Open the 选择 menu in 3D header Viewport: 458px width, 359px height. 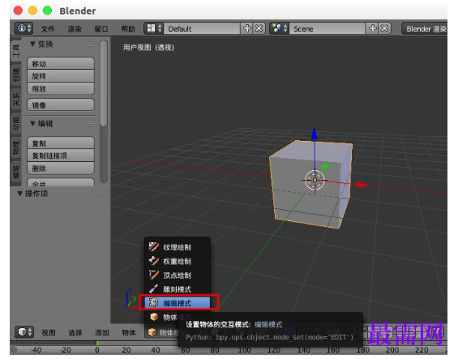75,333
